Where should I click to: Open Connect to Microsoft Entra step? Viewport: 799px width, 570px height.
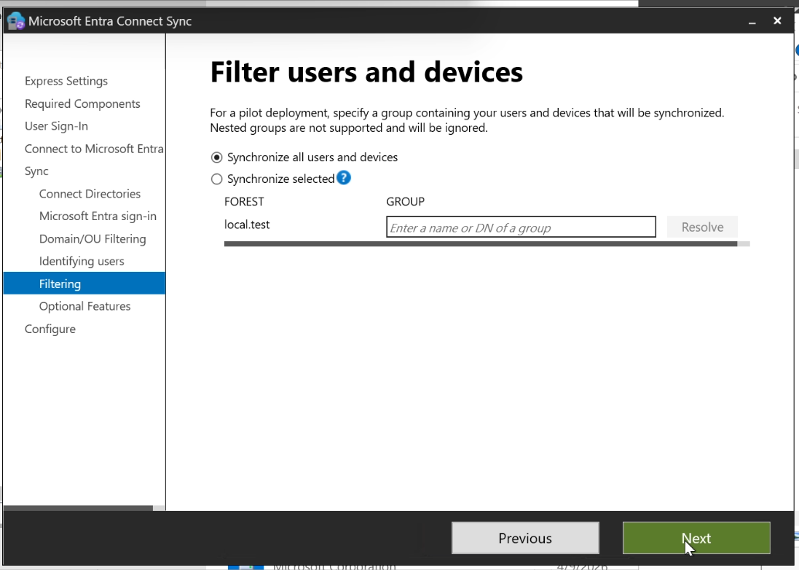(x=94, y=149)
